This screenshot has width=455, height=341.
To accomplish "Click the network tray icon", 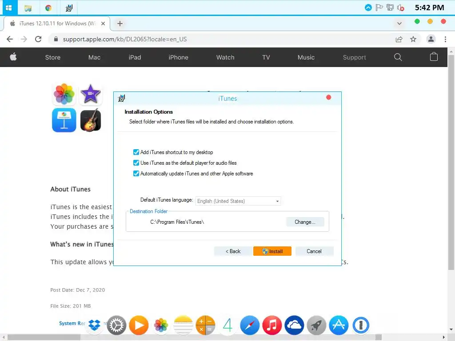I will 390,8.
